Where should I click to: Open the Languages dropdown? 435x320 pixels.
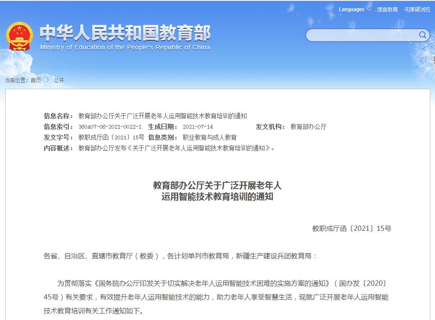(355, 9)
